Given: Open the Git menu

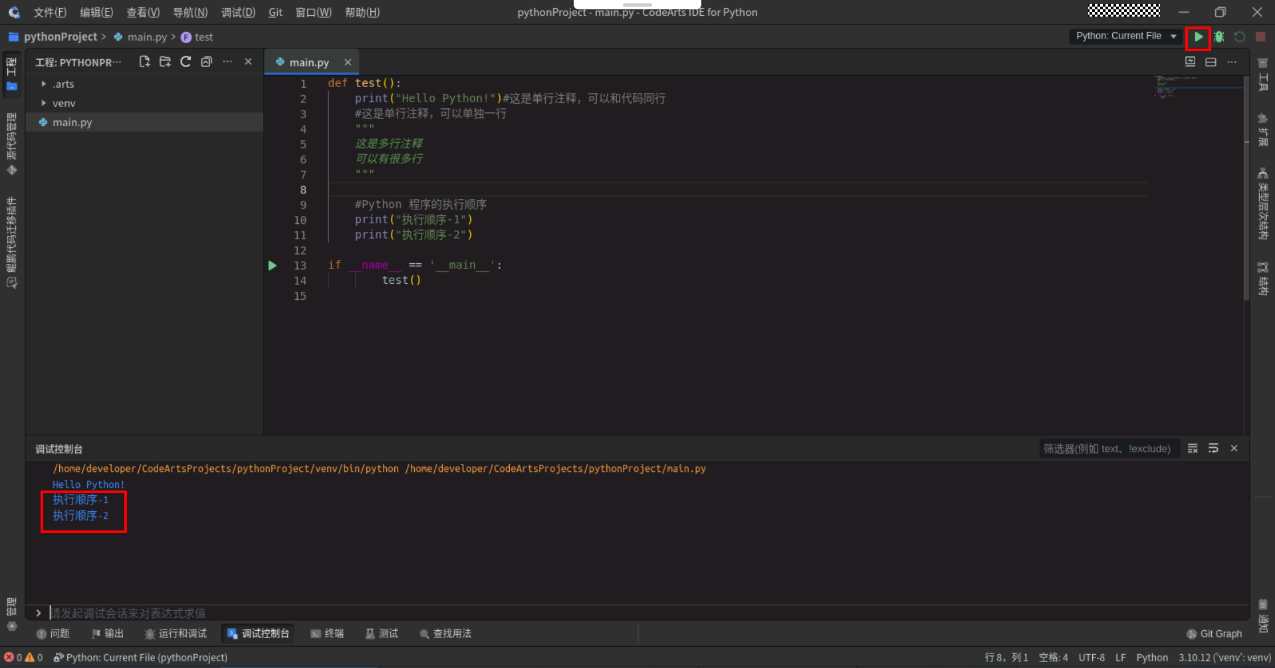Looking at the screenshot, I should (x=275, y=12).
